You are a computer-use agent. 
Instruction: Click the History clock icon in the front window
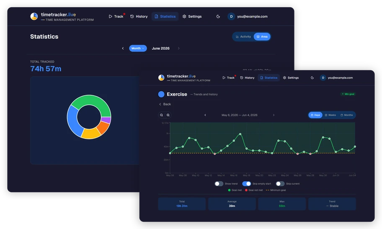click(241, 78)
